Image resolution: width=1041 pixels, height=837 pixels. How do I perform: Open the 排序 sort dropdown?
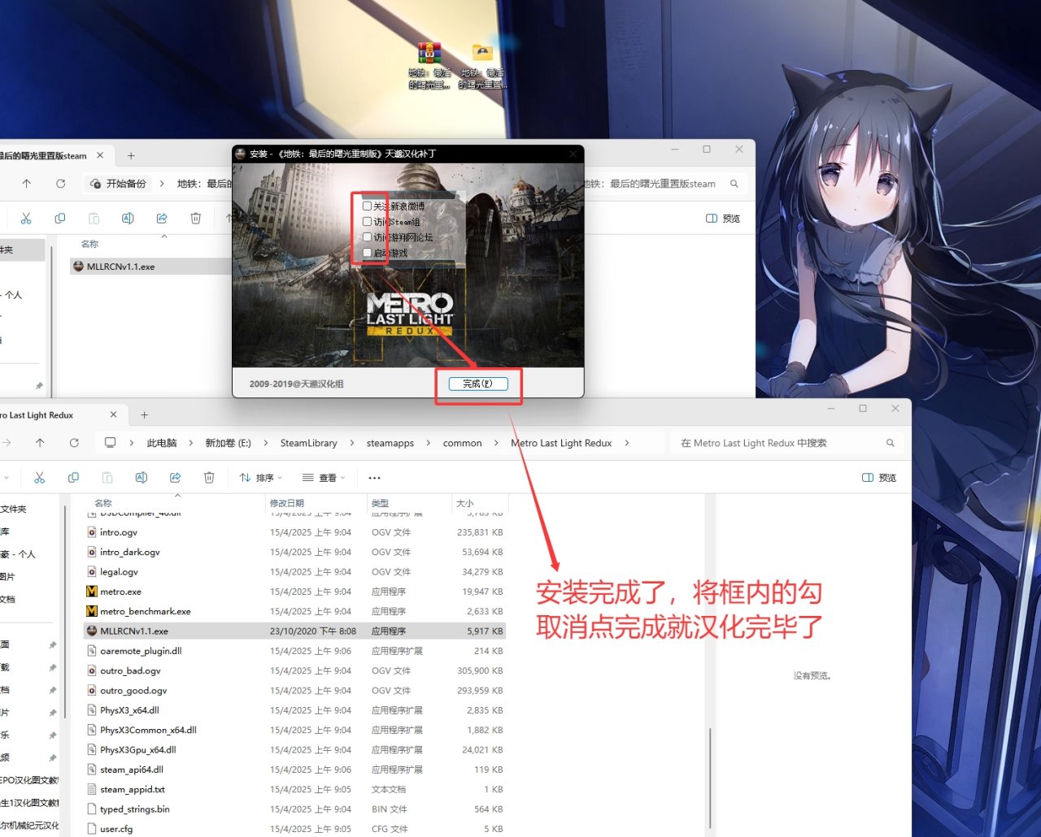(261, 478)
